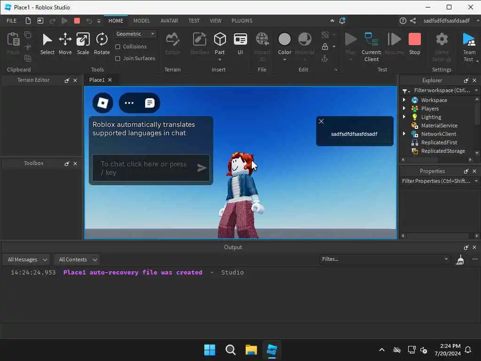Open the three-dots menu in viewport
Screen dimensions: 481x361
(x=129, y=103)
